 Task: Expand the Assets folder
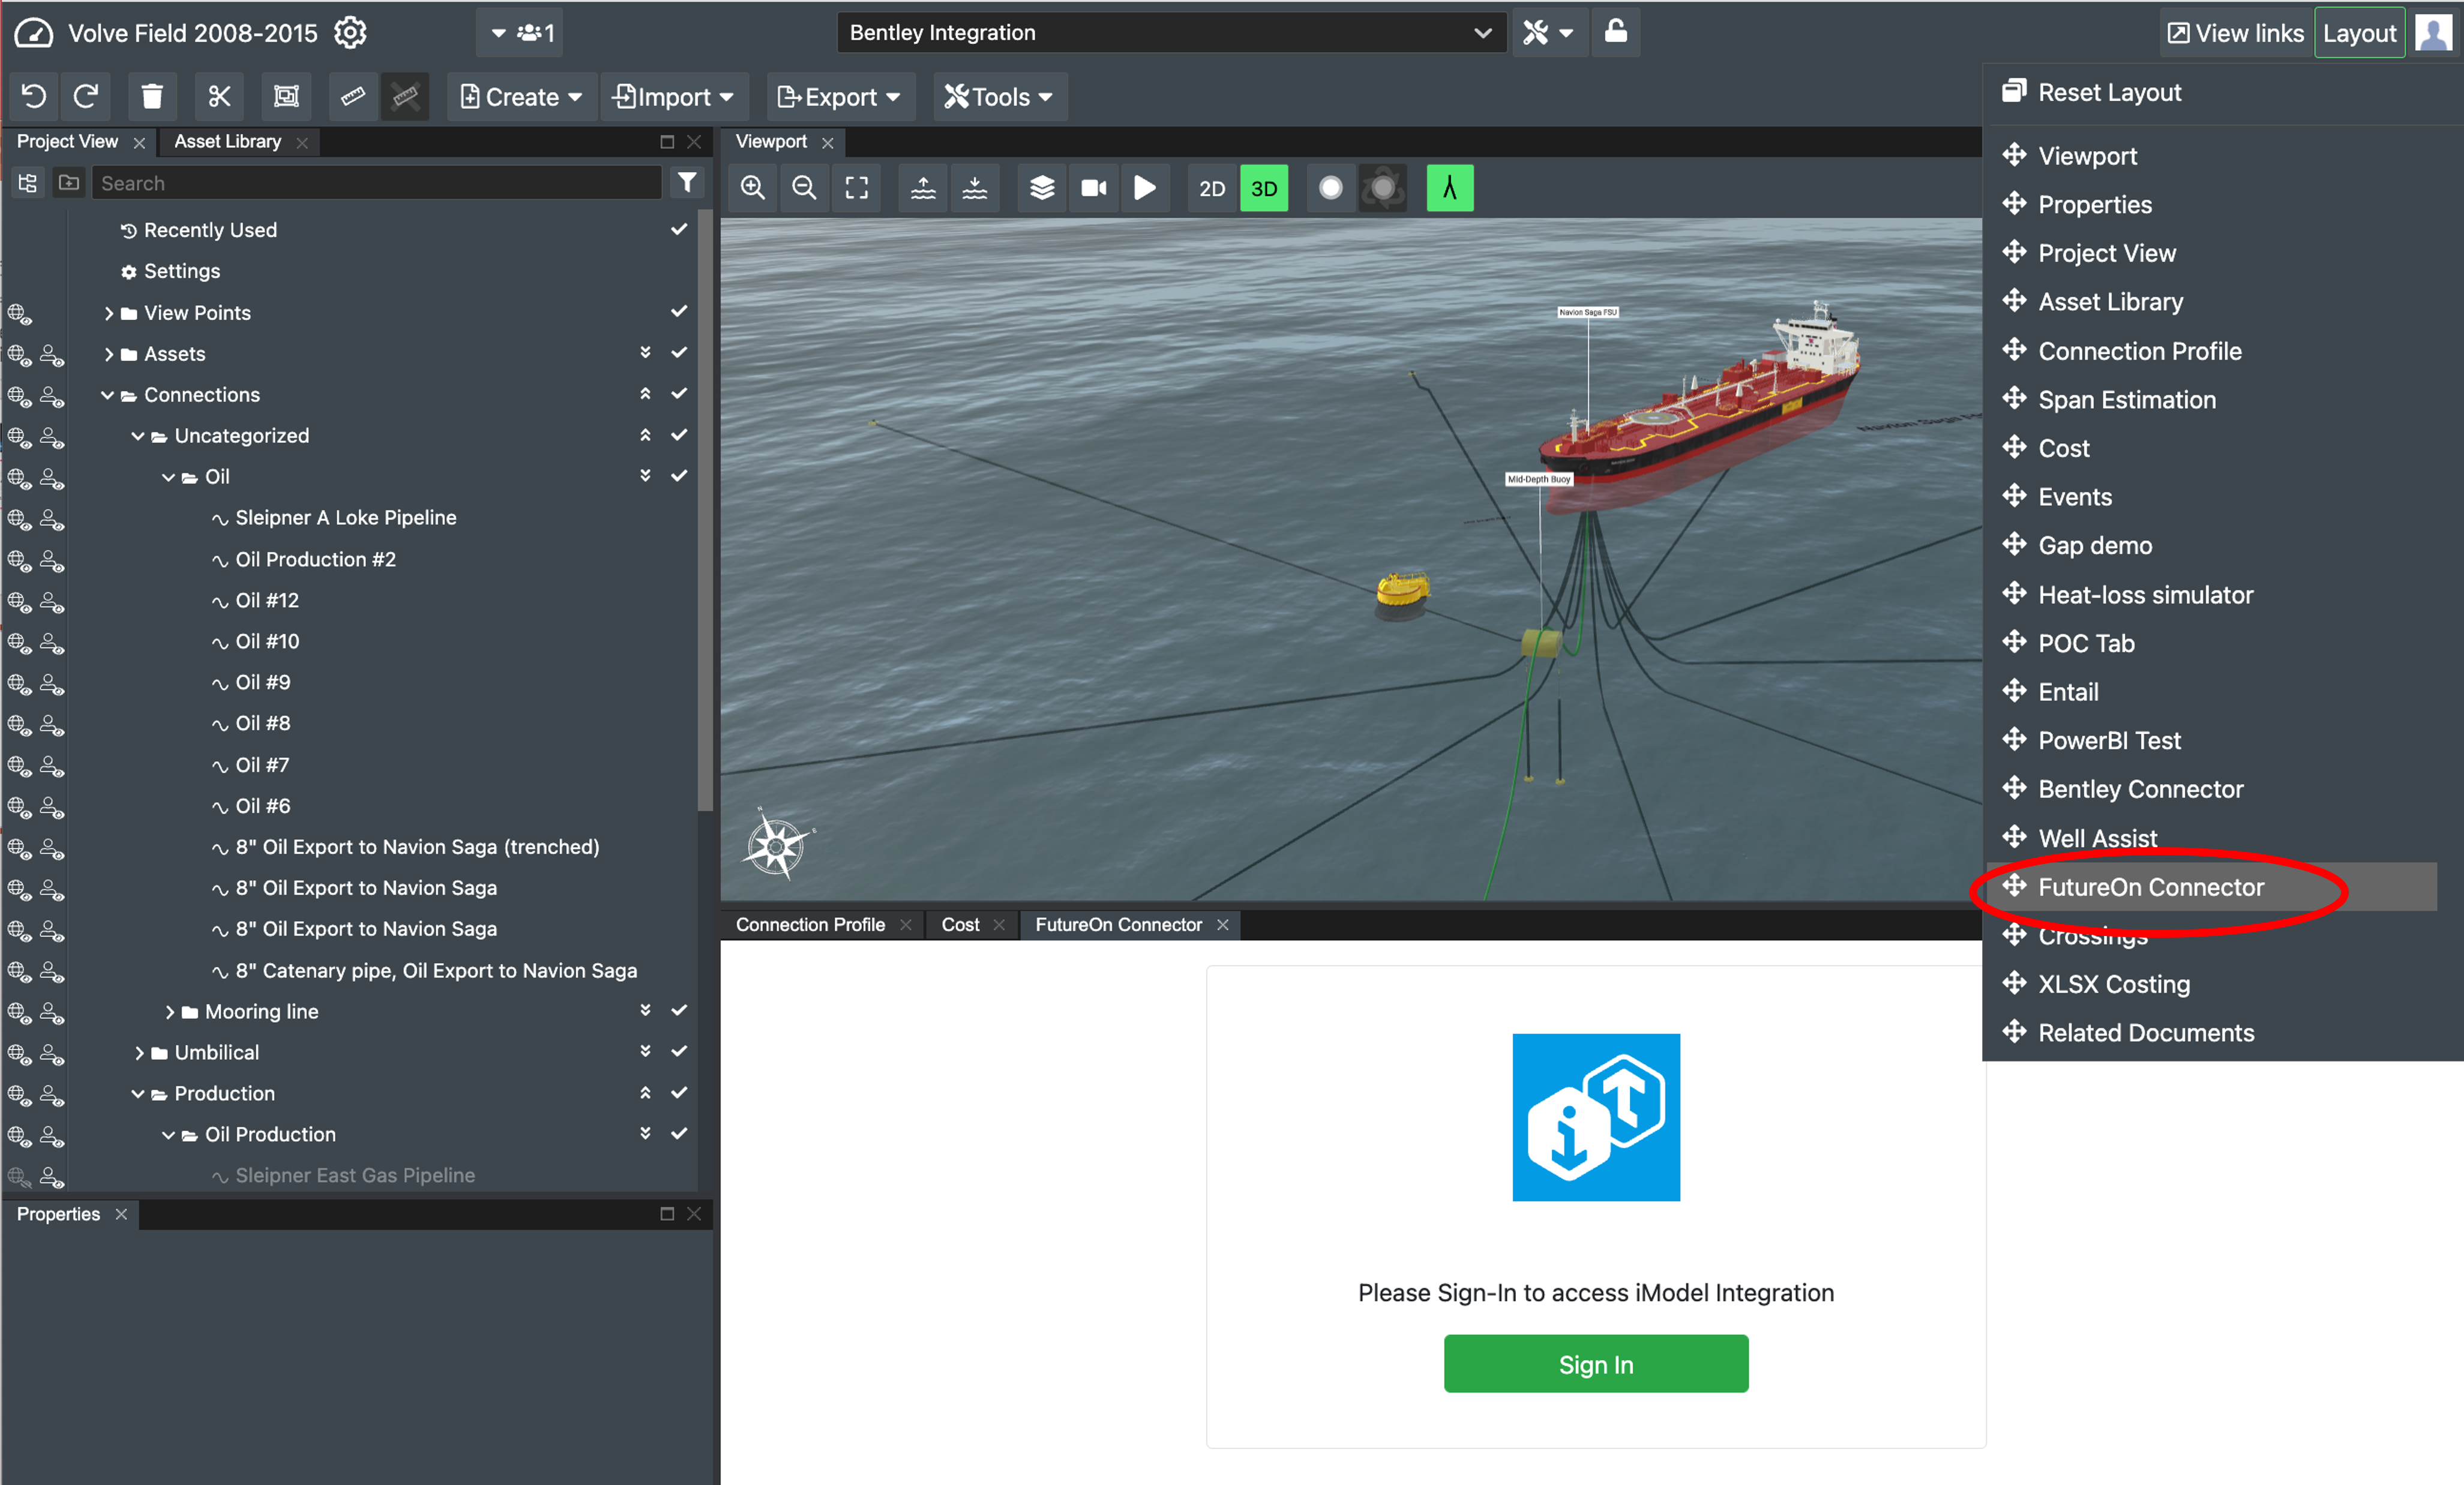109,354
